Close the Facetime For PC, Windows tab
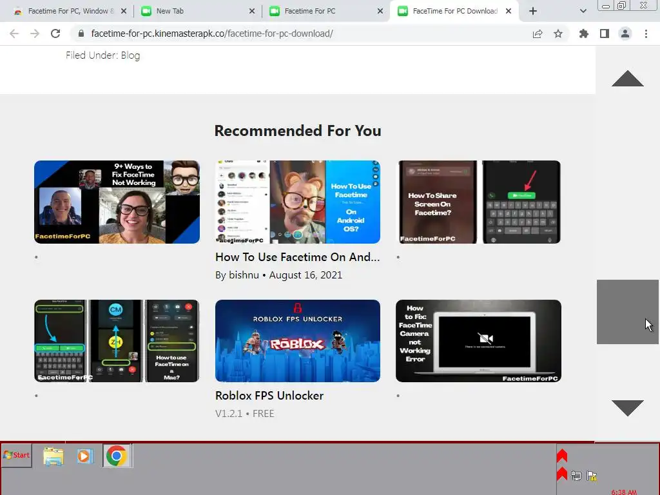Screen dimensions: 660x495 pyautogui.click(x=124, y=12)
